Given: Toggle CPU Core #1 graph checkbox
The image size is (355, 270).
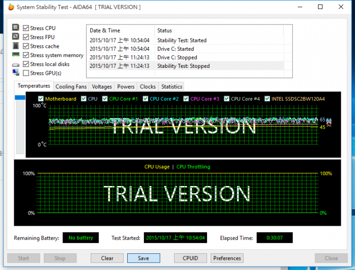Looking at the screenshot, I should [x=105, y=99].
